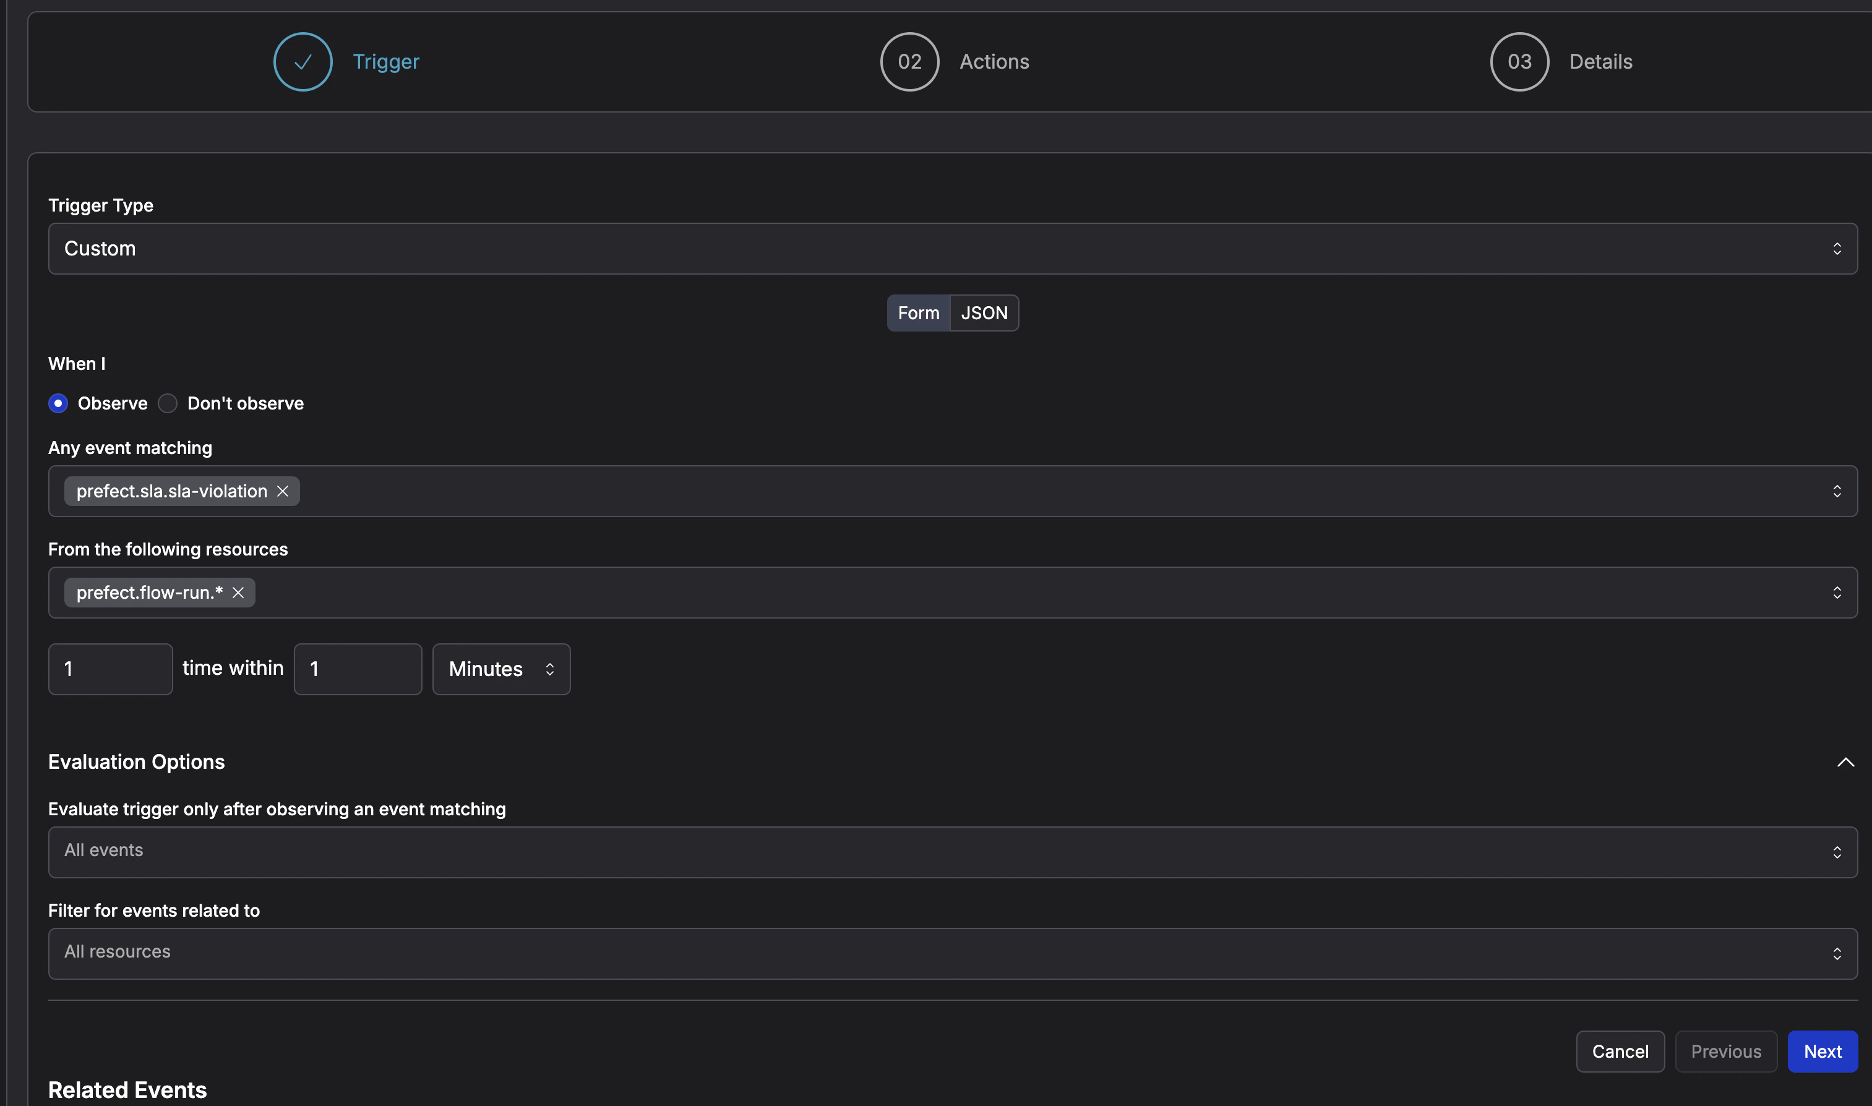Open the Trigger Type dropdown
Screen dimensions: 1872x1106
[x=953, y=248]
